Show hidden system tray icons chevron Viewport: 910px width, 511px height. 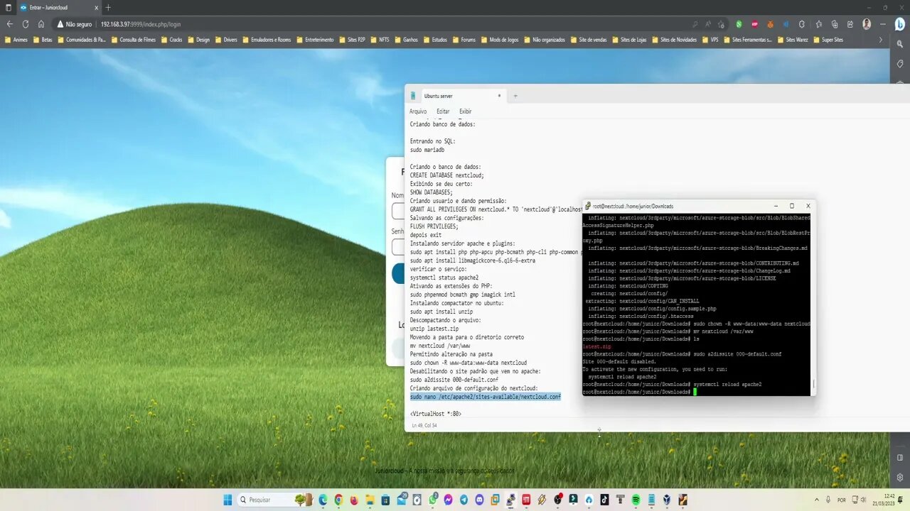[x=816, y=500]
